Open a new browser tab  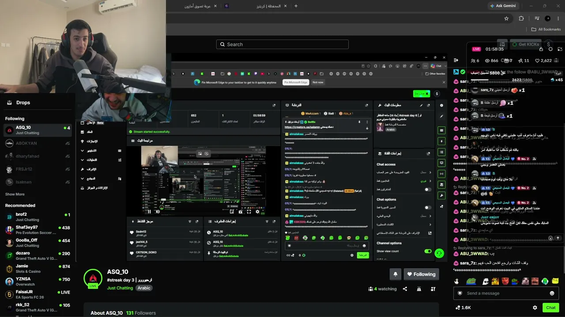296,6
